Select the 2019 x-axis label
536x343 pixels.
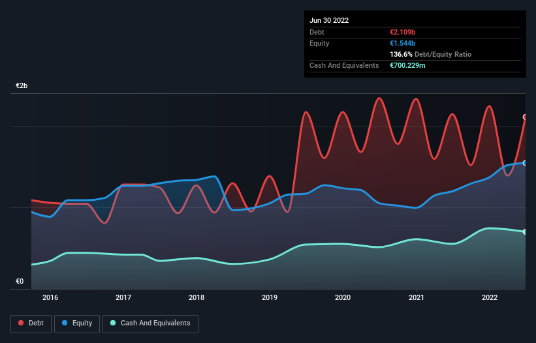(270, 297)
